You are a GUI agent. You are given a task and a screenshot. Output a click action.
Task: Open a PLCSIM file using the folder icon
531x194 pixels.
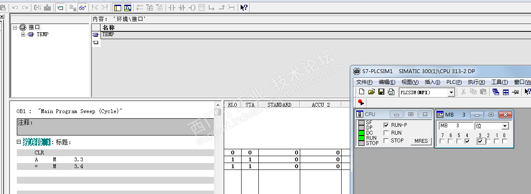[x=371, y=92]
